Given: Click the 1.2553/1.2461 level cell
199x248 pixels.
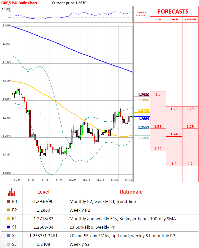Looking at the screenshot, I should tap(43, 236).
